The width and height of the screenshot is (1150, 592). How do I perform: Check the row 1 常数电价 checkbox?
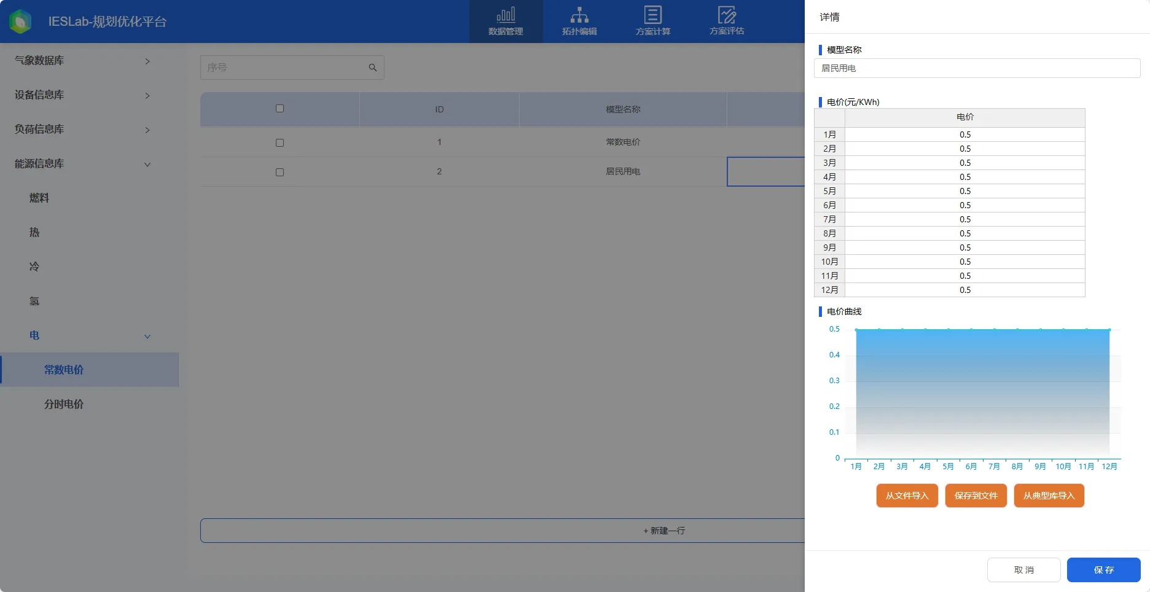pos(280,142)
